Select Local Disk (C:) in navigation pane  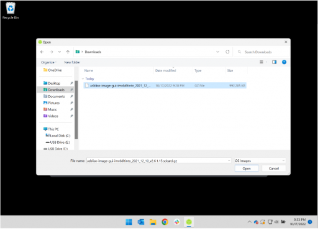click(58, 136)
